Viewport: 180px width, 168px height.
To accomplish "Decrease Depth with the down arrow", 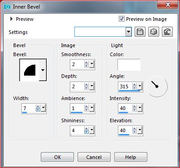I will 87,88.
